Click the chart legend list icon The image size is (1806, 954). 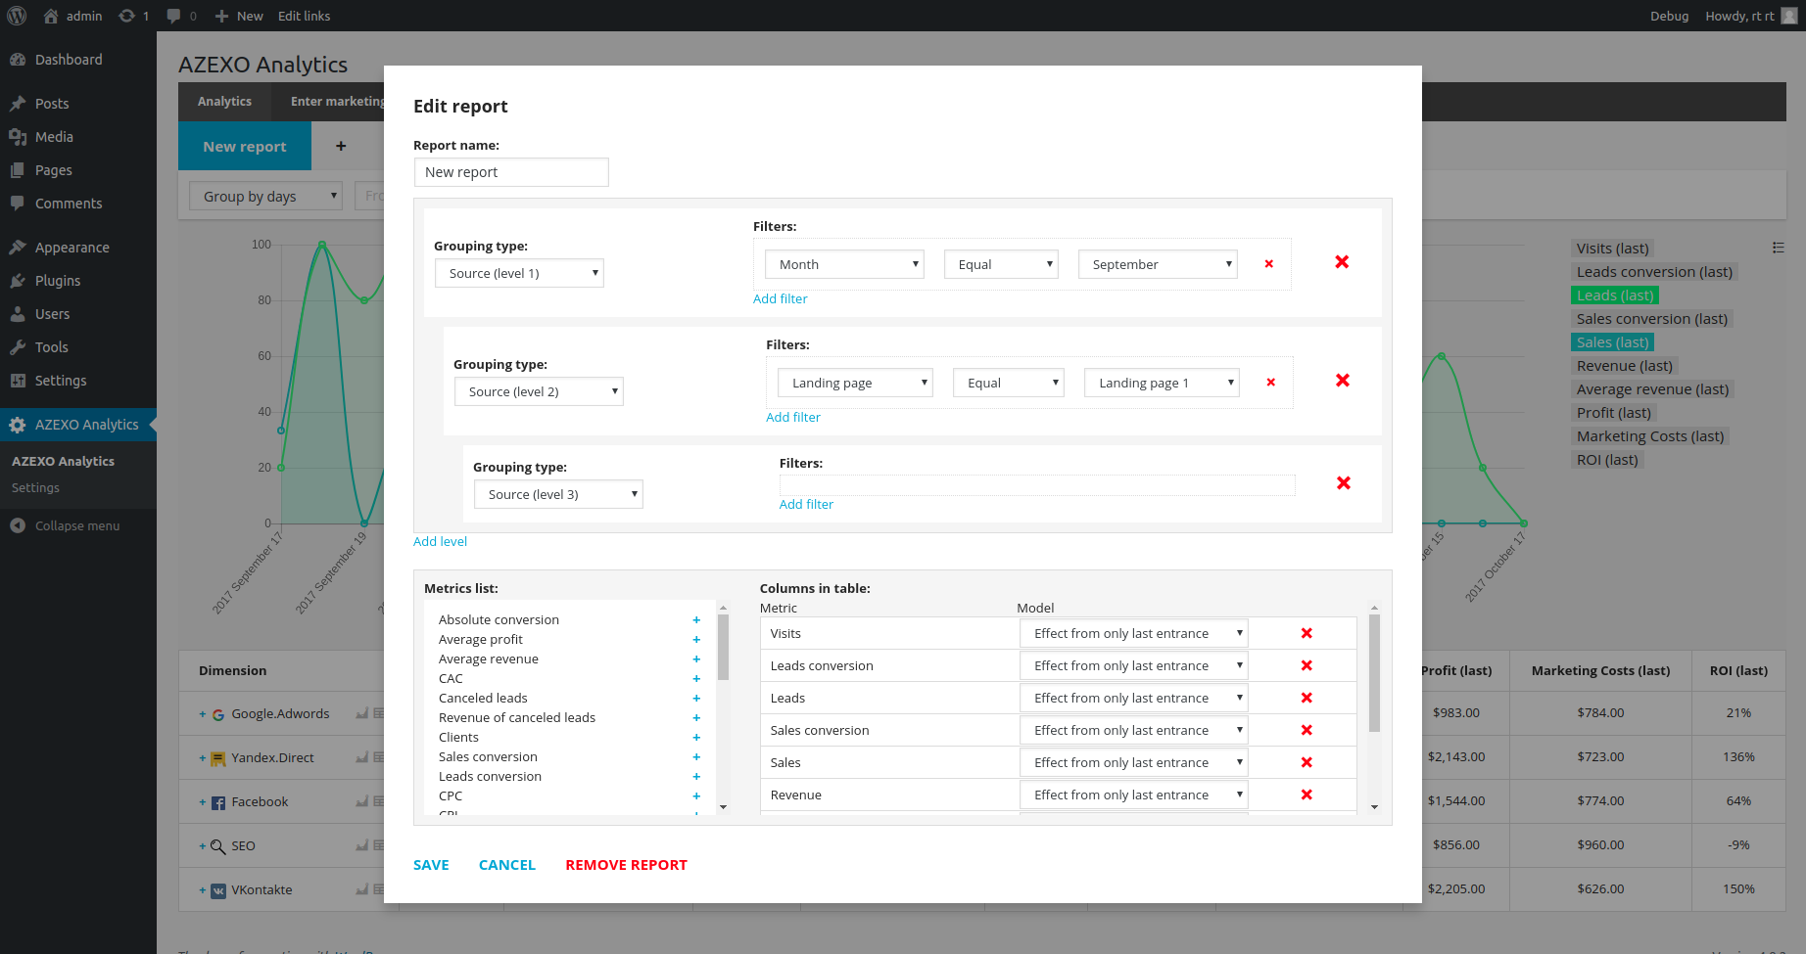(1778, 249)
